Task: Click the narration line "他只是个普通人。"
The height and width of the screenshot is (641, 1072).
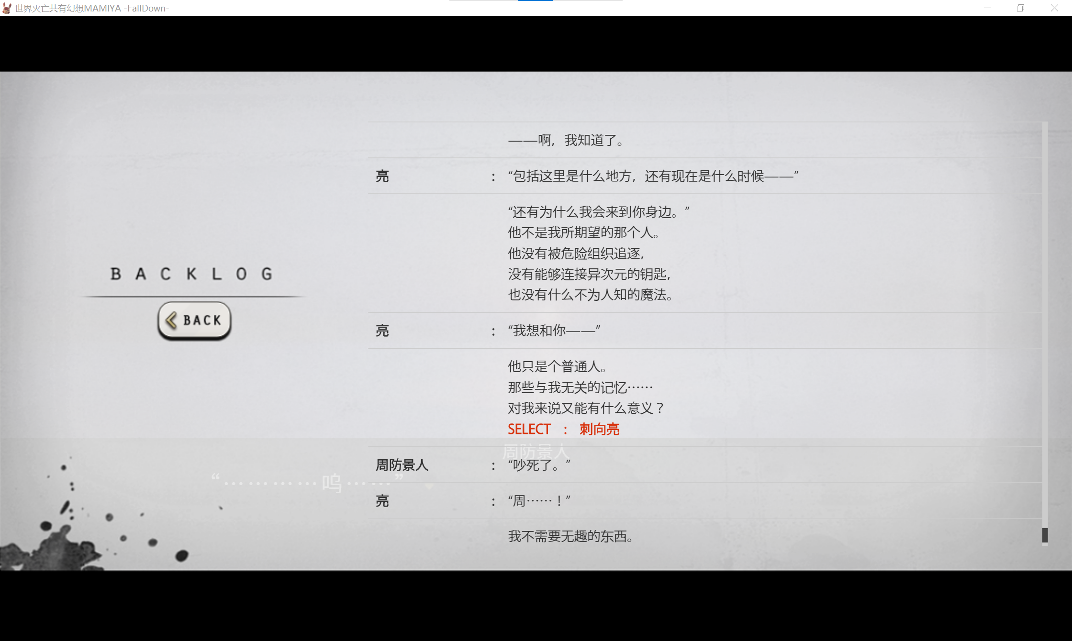Action: (x=558, y=366)
